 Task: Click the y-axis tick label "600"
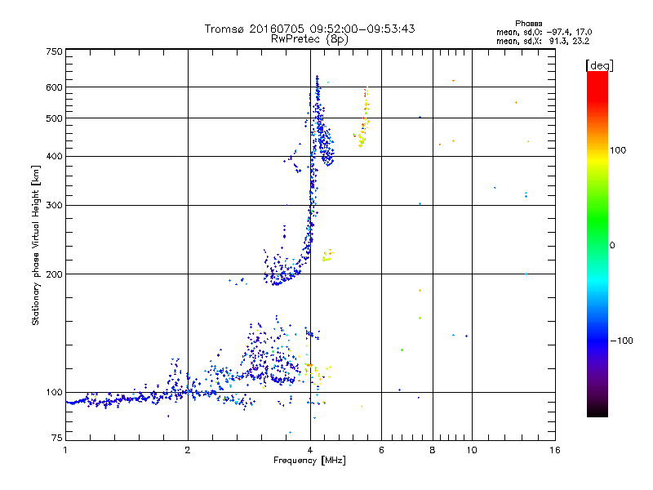coord(54,87)
